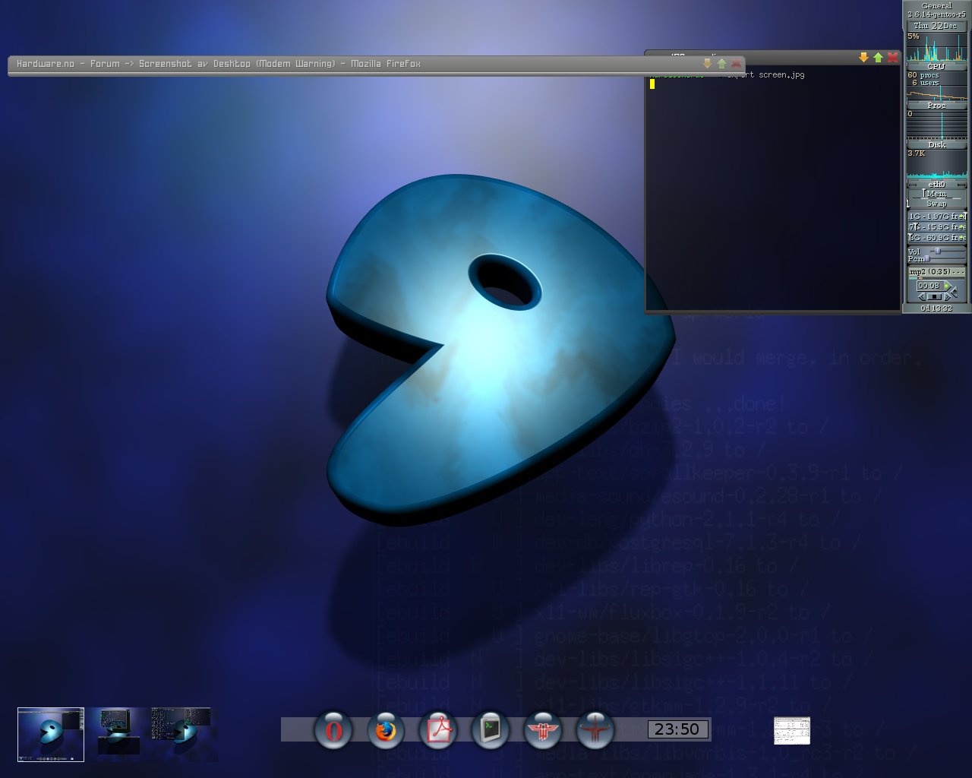The height and width of the screenshot is (778, 972).
Task: Open the Adobe PDF reader launcher
Action: point(438,730)
